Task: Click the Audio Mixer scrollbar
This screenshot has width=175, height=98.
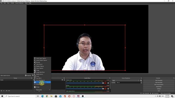Action: tap(110, 84)
